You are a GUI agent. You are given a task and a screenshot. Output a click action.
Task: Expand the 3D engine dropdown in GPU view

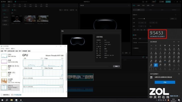coord(23,58)
